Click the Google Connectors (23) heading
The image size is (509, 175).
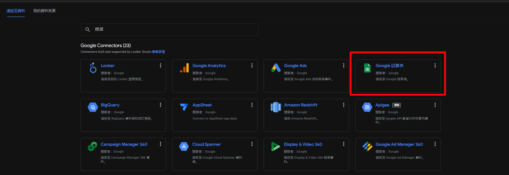tap(106, 45)
